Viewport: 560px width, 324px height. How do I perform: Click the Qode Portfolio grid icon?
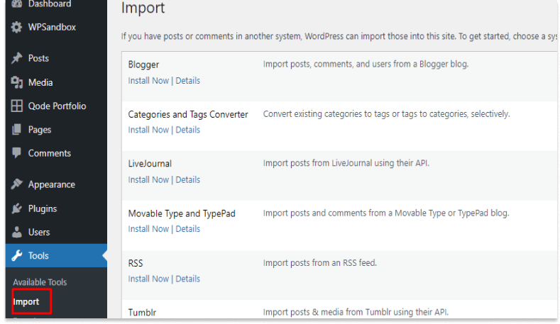click(16, 106)
